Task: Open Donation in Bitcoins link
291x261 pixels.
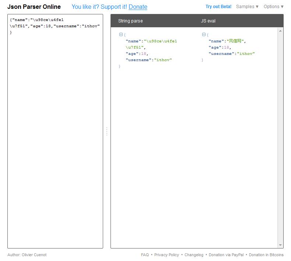Action: pyautogui.click(x=266, y=255)
